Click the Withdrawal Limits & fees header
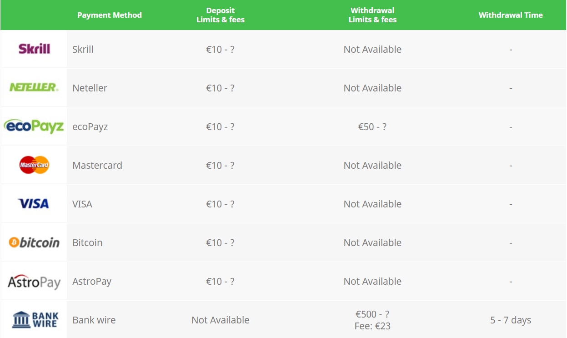This screenshot has height=338, width=567. point(372,15)
